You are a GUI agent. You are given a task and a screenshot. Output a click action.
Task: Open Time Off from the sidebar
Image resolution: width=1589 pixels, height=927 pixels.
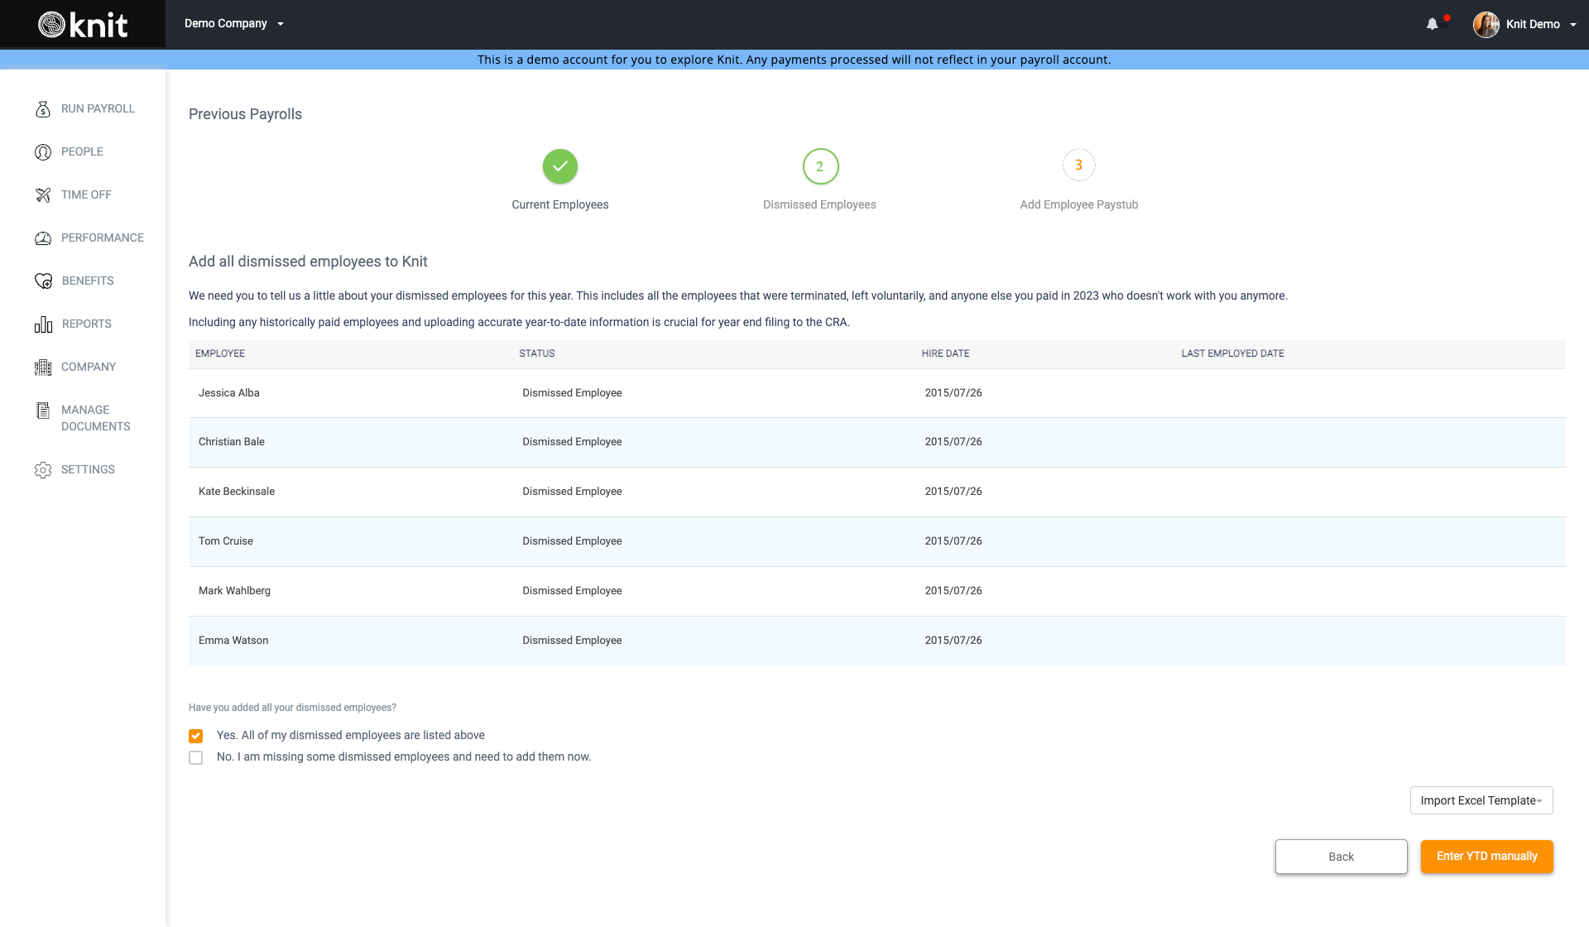(43, 195)
